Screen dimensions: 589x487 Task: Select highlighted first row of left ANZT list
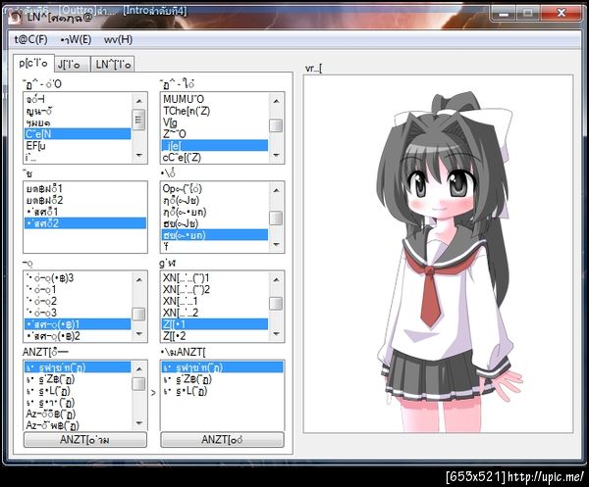78,367
